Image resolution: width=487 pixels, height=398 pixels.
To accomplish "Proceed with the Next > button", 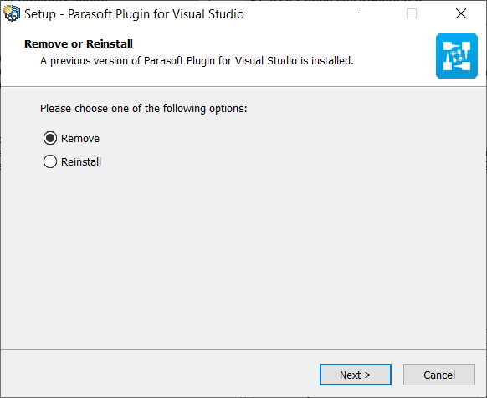I will point(356,375).
